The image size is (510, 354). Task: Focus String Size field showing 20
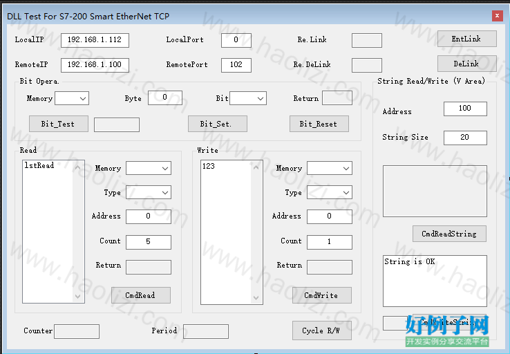tap(465, 138)
